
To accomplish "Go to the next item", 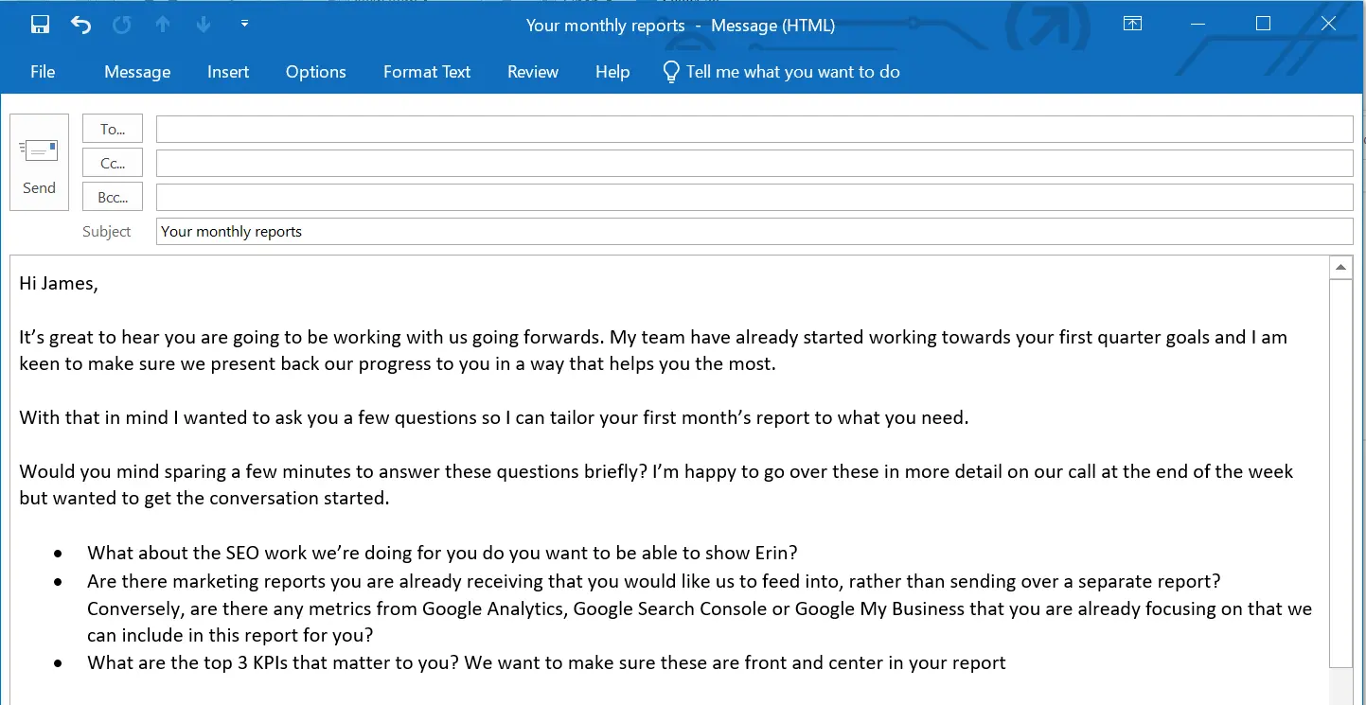I will (x=203, y=24).
